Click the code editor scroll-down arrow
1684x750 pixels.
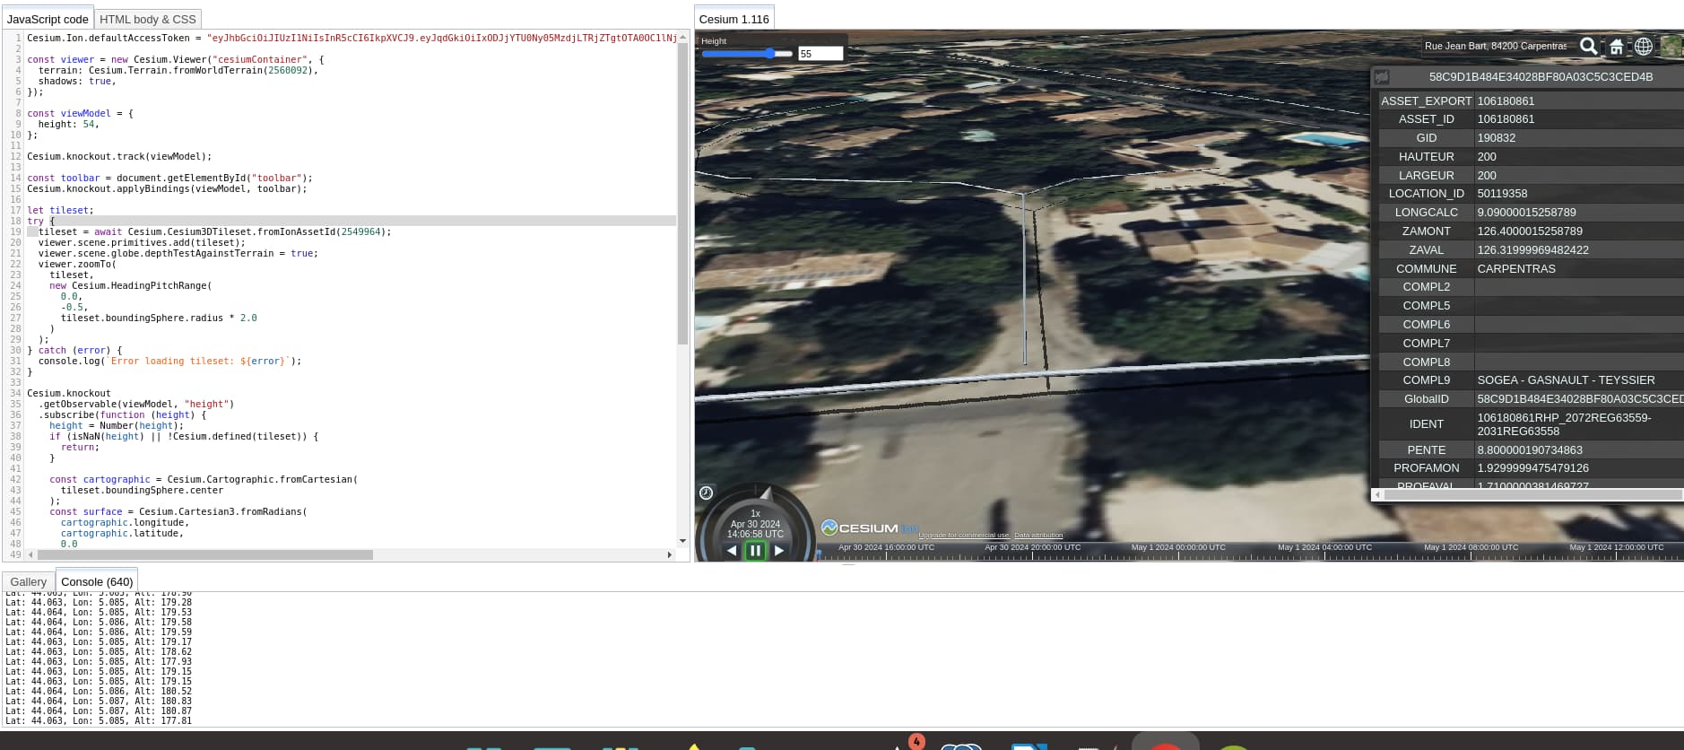[x=682, y=541]
